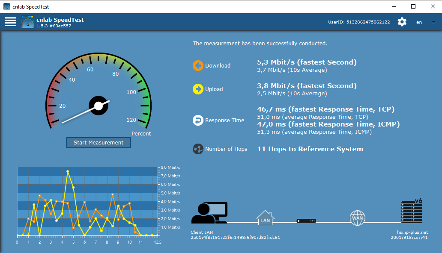Expand the language dropdown arrow
442x253 pixels.
click(433, 22)
